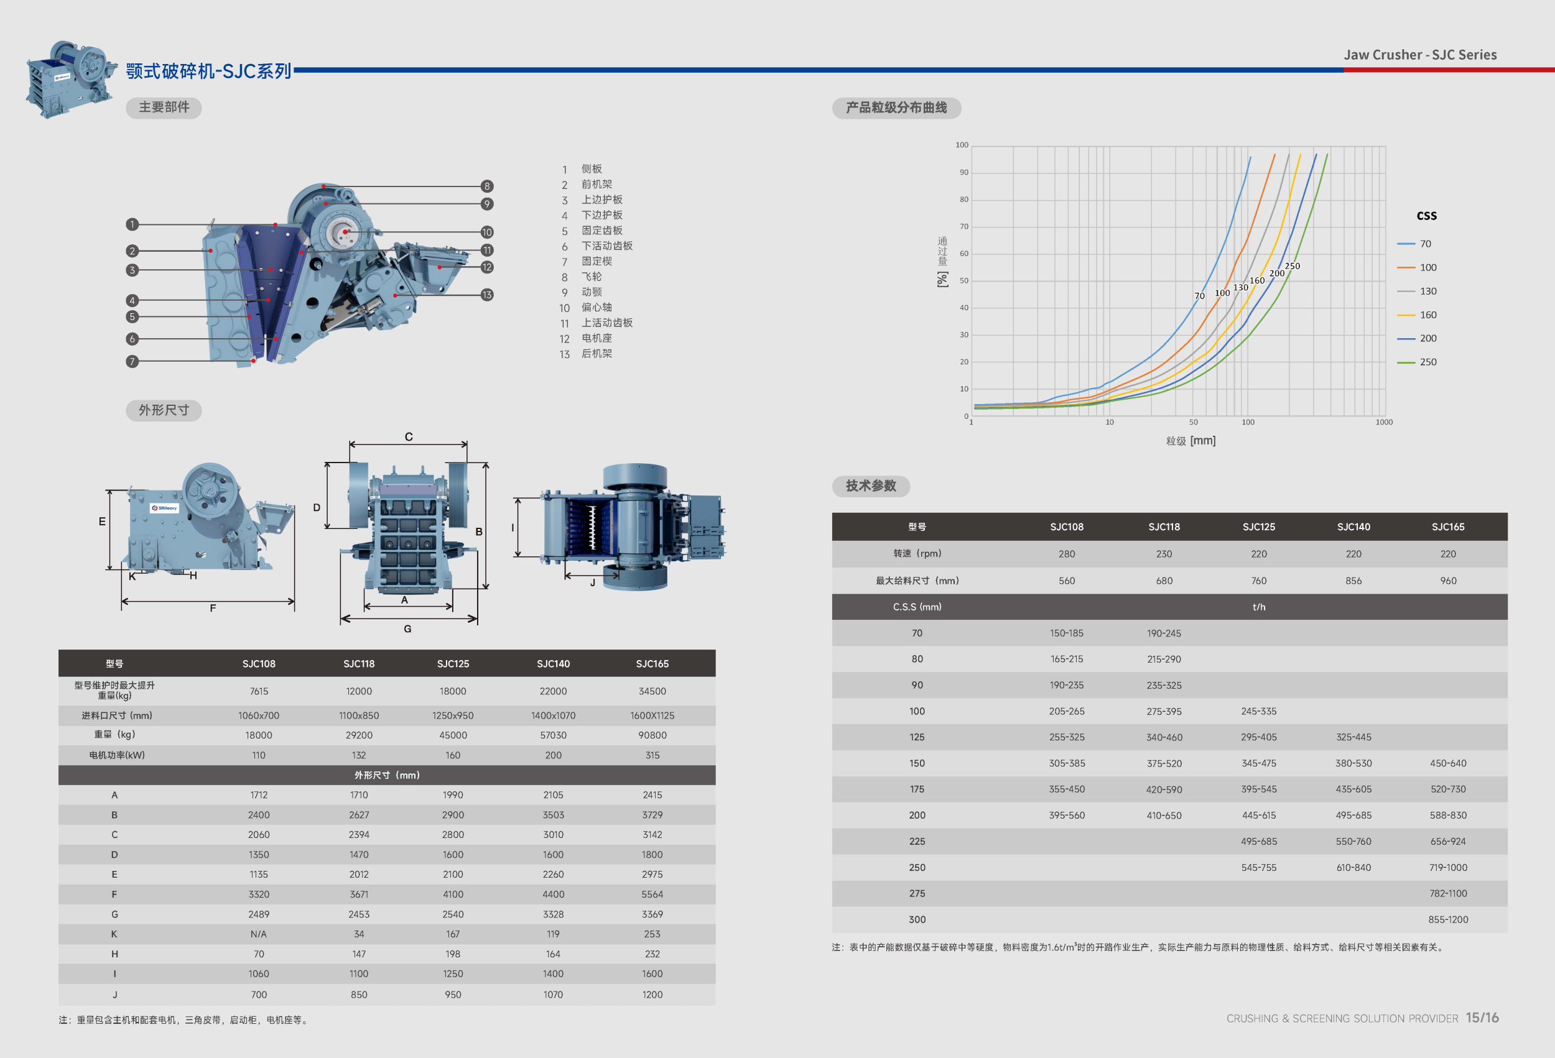Click the CSS 100 orange legend line
1555x1058 pixels.
pos(1406,267)
